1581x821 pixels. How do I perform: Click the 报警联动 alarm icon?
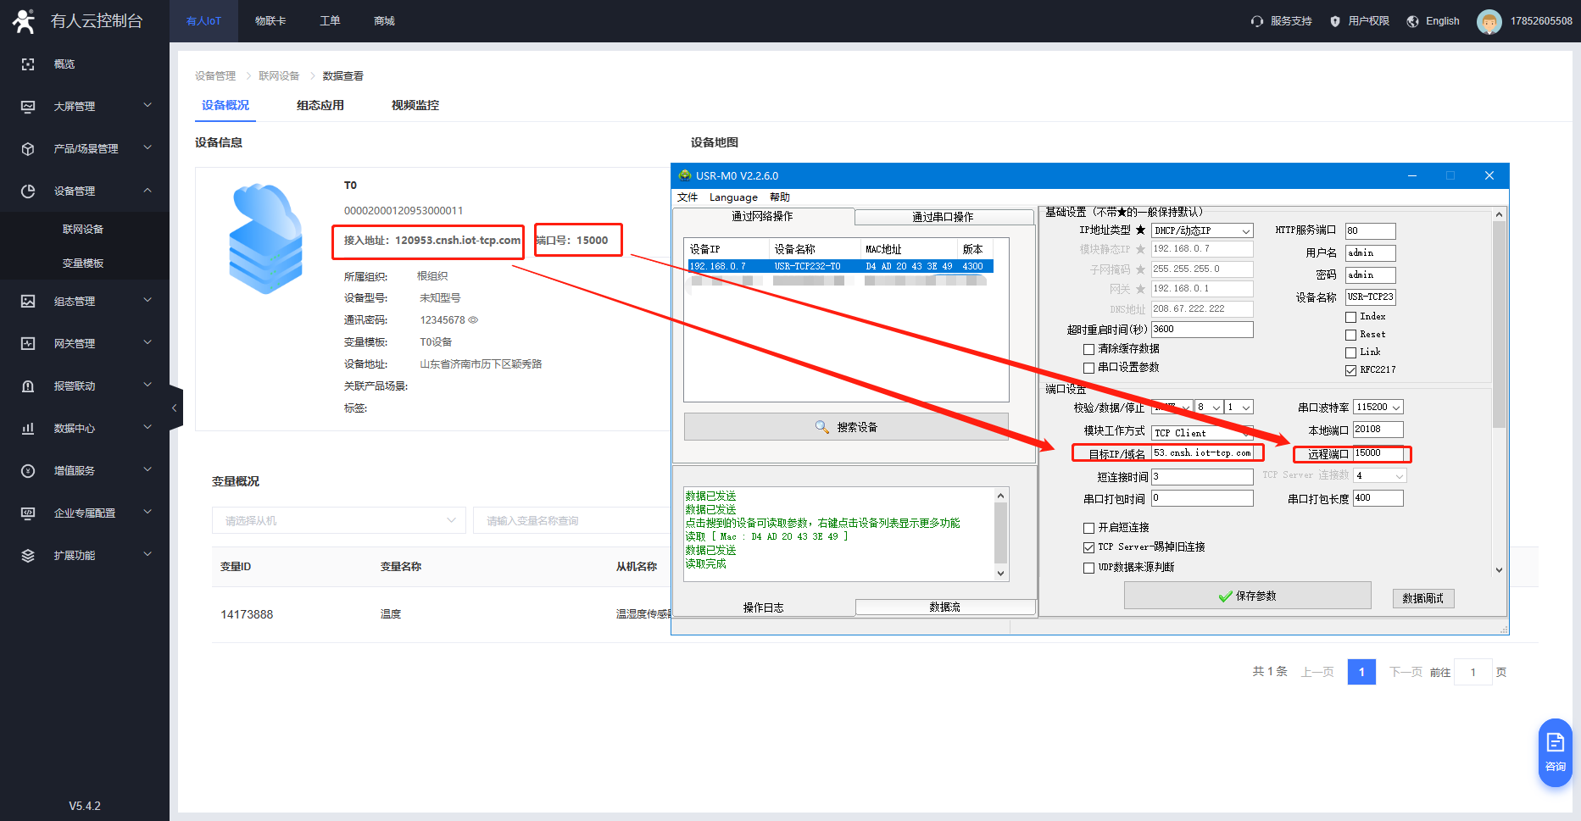coord(28,386)
